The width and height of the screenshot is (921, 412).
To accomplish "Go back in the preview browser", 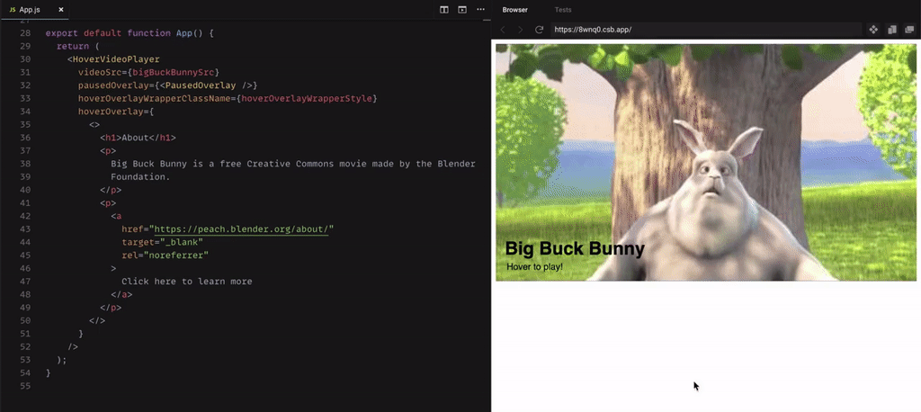I will tap(503, 30).
